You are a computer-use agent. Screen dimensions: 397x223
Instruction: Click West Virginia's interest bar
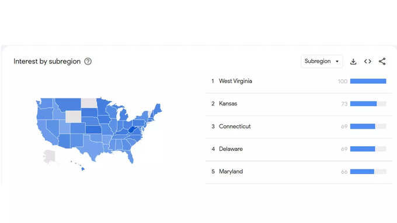click(368, 81)
